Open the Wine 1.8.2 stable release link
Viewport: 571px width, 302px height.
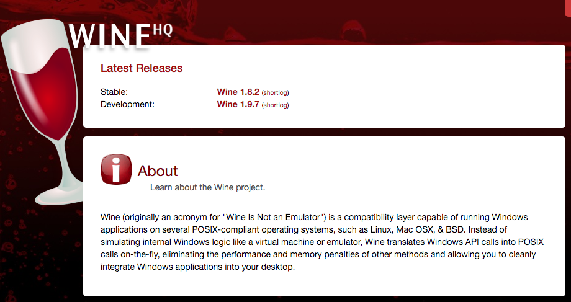click(238, 92)
